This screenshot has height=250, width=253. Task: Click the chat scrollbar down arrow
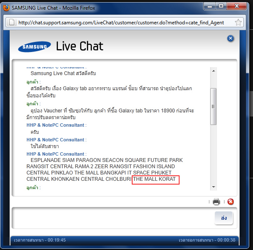pos(214,187)
